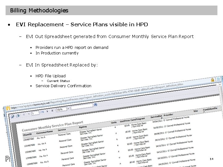Click the 'HPD File Upload' bullet
Screen dimensions: 223x167
click(x=50, y=76)
